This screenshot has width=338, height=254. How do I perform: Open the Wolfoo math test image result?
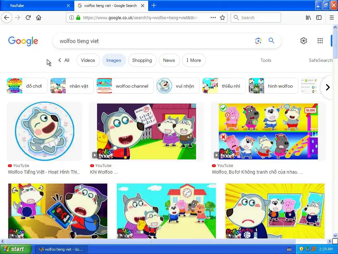pyautogui.click(x=146, y=131)
